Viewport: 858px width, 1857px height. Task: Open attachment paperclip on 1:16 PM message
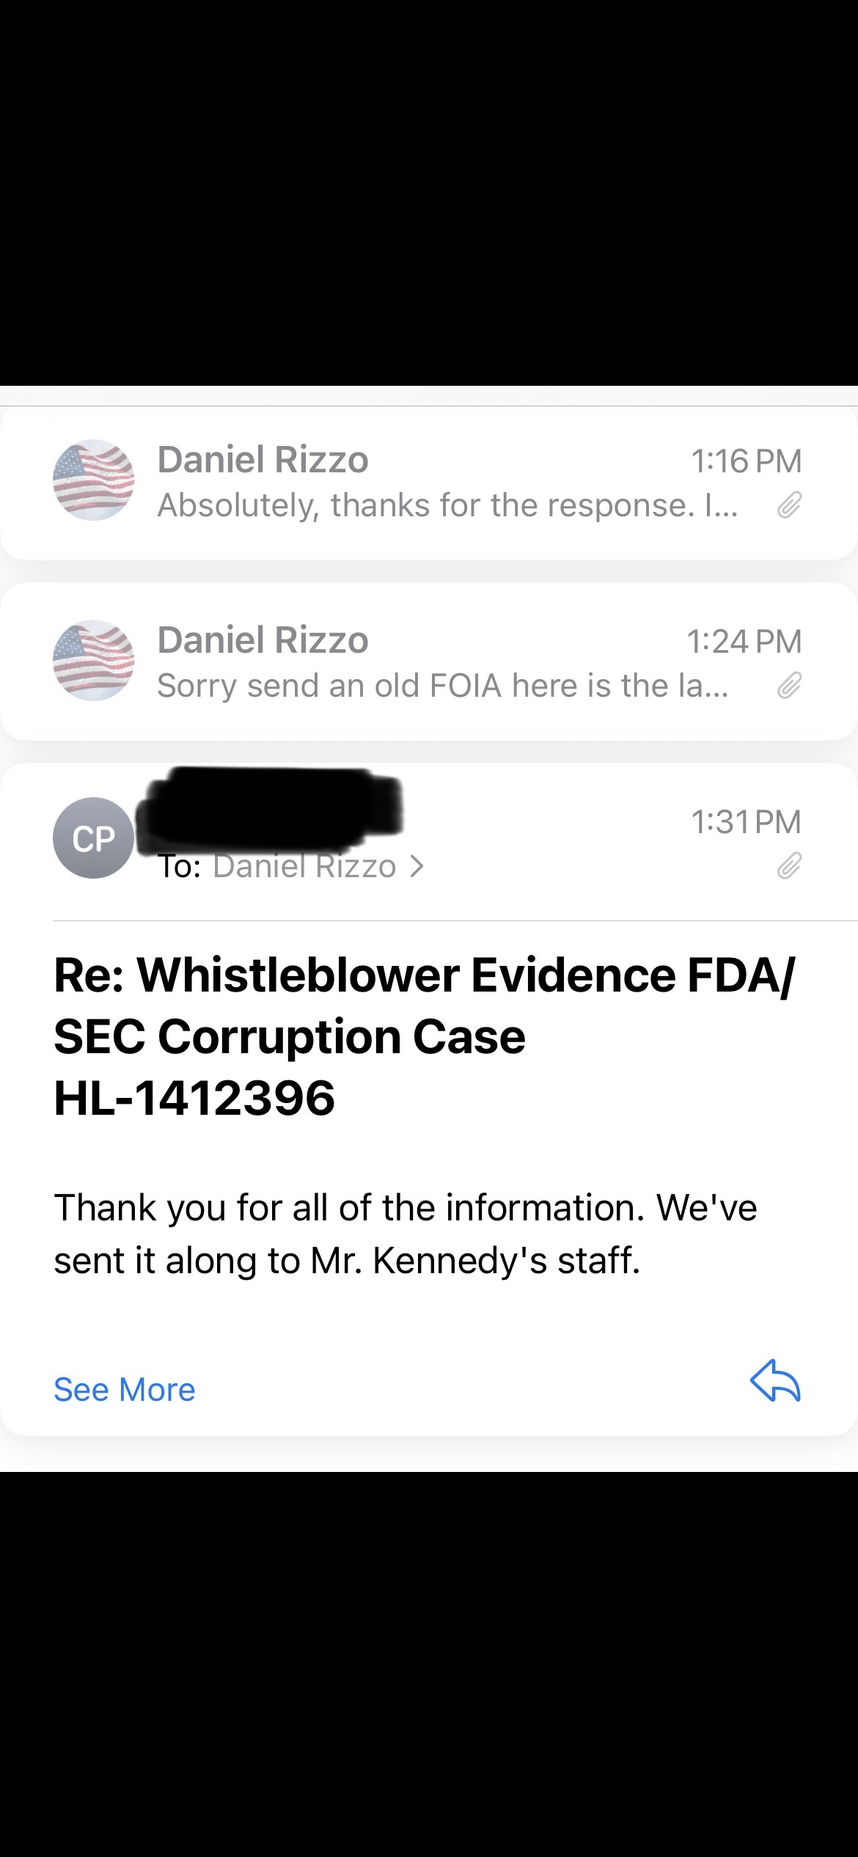click(789, 505)
